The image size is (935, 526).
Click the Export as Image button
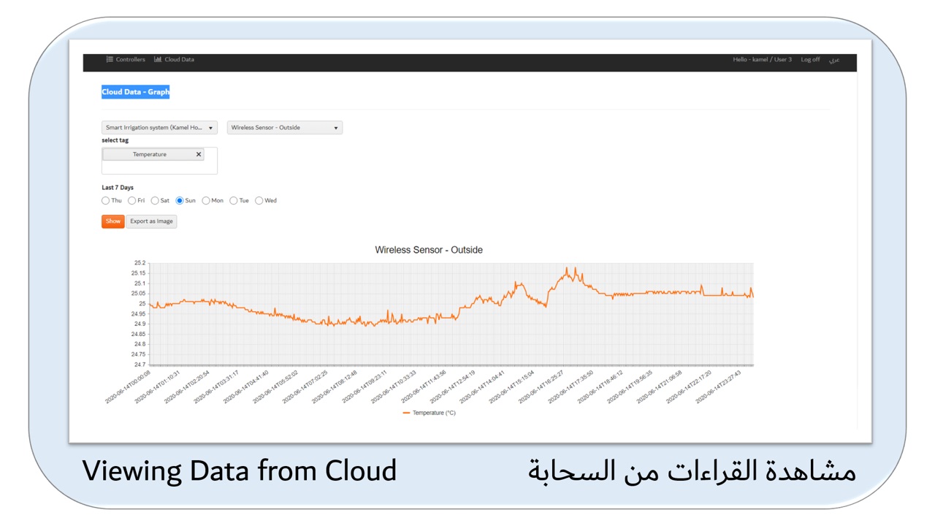coord(151,221)
